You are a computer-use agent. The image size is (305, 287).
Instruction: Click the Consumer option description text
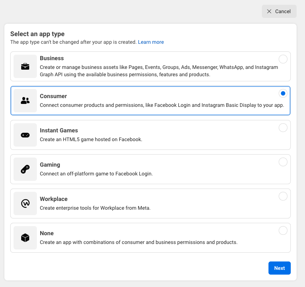click(162, 105)
